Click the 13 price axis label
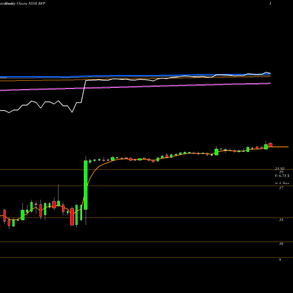Viewport: 293px width, 293px height. [x=281, y=220]
